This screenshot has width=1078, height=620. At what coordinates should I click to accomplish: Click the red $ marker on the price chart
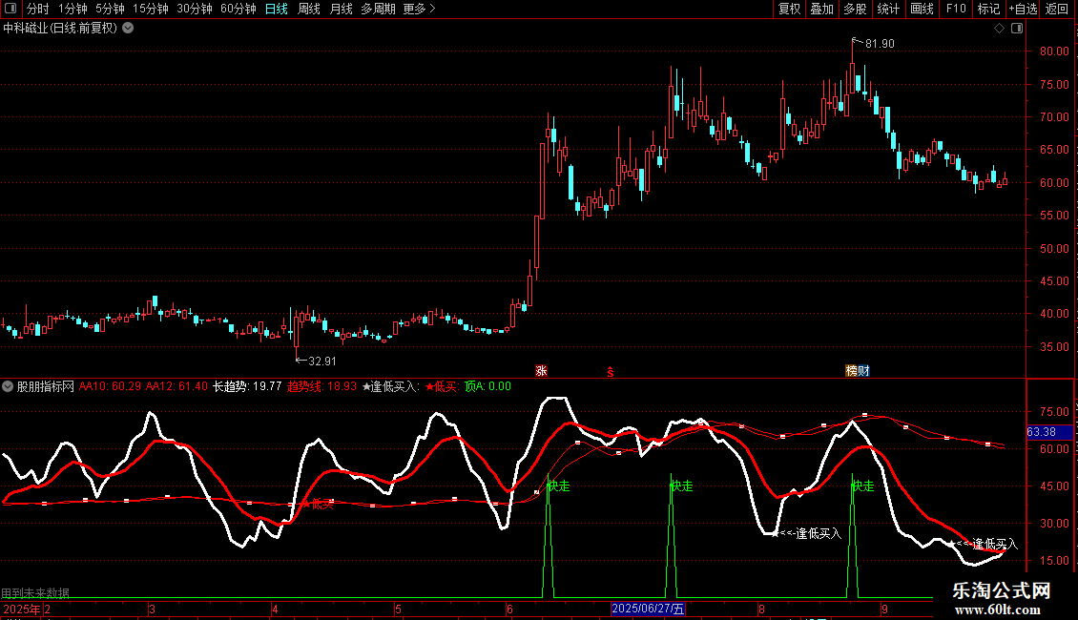pyautogui.click(x=611, y=372)
